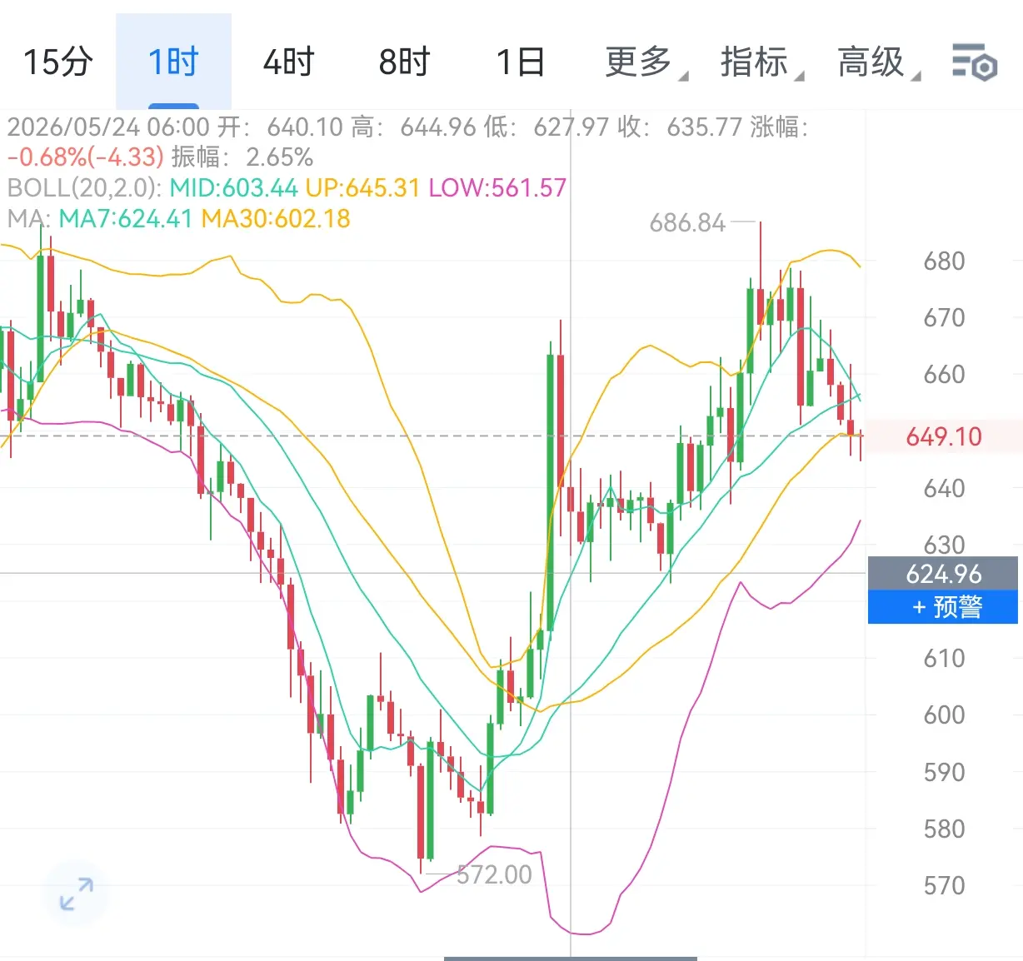This screenshot has height=961, width=1023.
Task: Open the chart settings icon
Action: pos(975,62)
